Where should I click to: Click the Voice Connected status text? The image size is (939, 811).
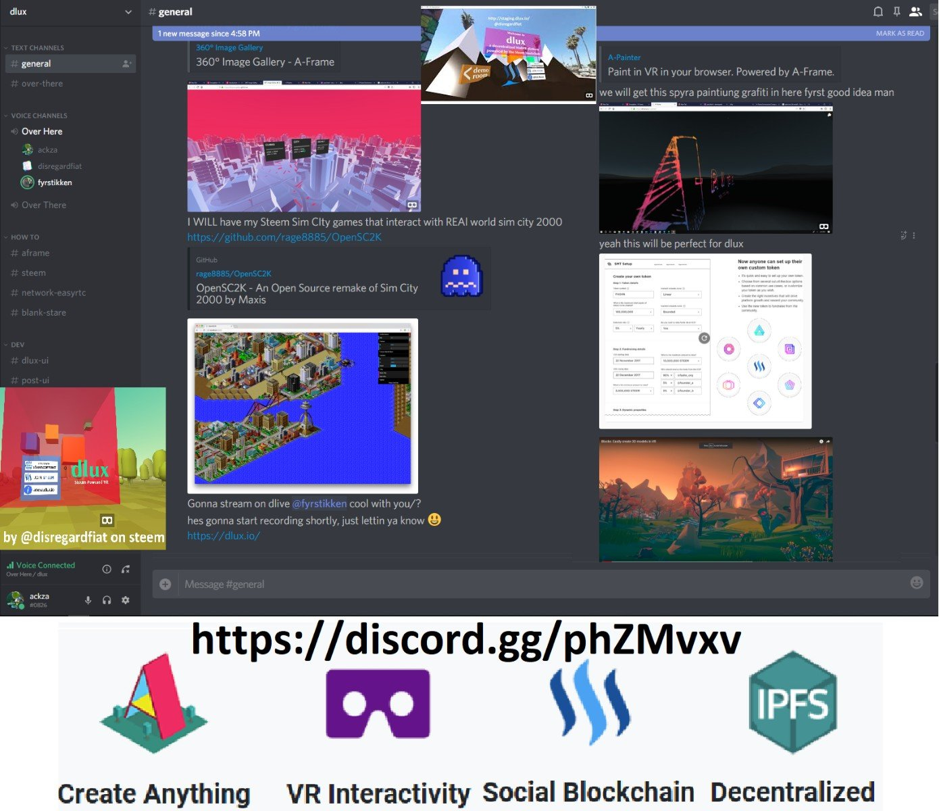[x=46, y=565]
